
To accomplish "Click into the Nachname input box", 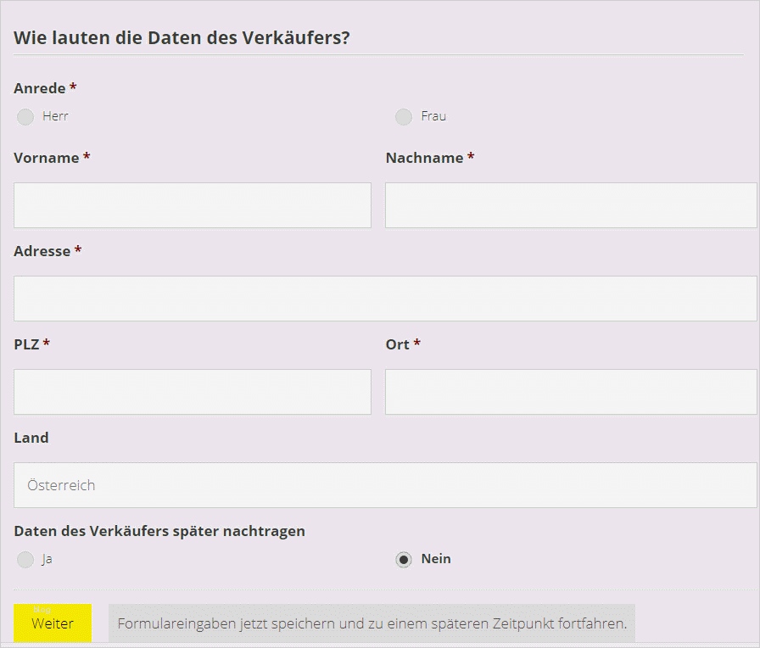I will (x=571, y=205).
